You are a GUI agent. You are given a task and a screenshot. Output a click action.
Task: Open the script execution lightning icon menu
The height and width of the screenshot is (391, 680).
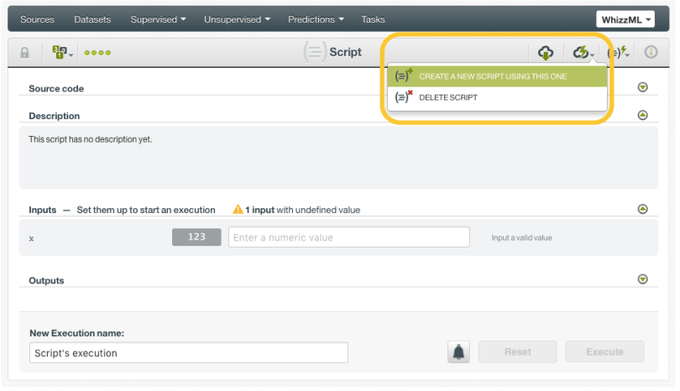coord(620,52)
